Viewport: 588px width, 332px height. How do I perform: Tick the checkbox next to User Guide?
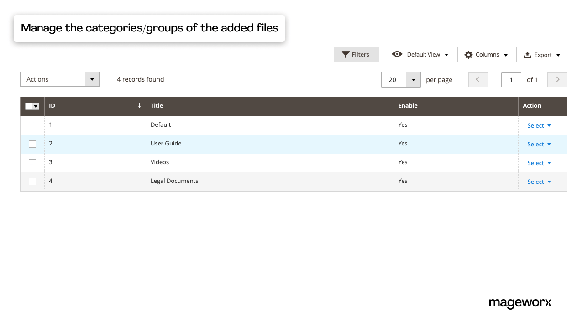click(32, 144)
